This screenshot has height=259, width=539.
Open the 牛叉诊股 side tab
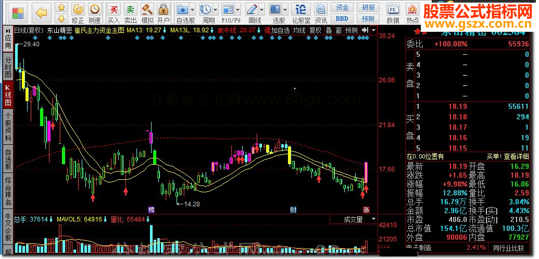8,227
